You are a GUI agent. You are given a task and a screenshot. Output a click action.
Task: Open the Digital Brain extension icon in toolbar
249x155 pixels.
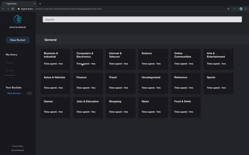tap(234, 9)
